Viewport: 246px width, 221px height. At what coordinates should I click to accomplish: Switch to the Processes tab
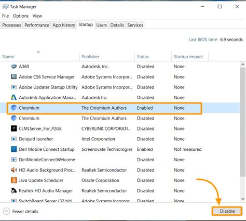click(x=11, y=25)
